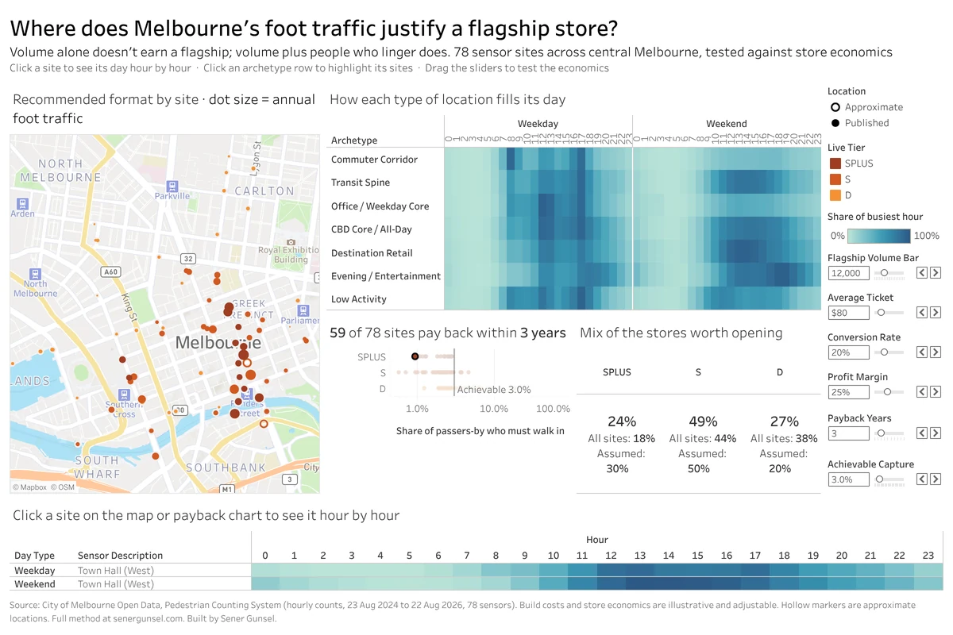Select Weekday Town Hall (West) cell under hour 13
The width and height of the screenshot is (953, 635).
[639, 571]
